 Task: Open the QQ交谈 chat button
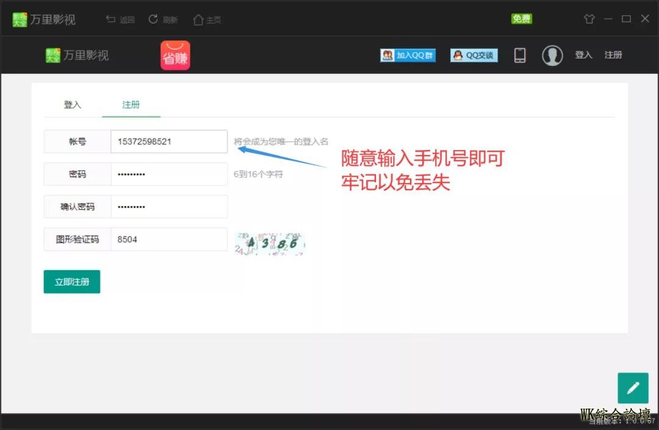[474, 56]
